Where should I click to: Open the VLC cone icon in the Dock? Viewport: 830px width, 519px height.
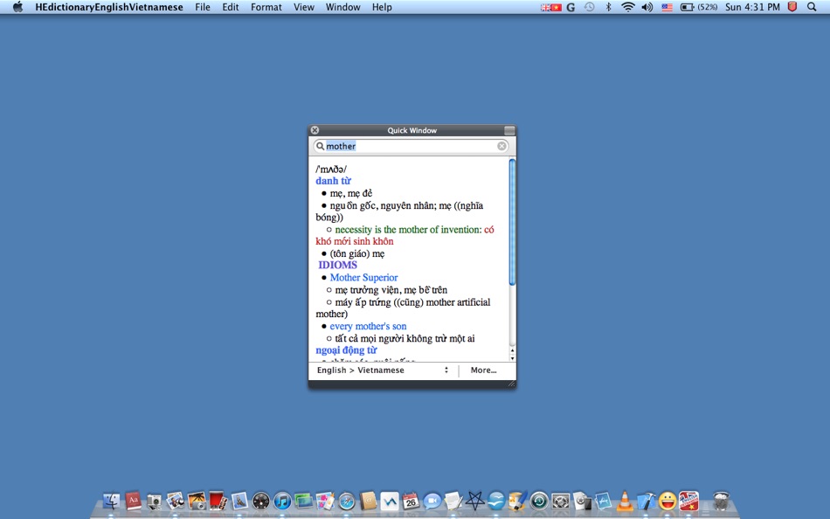[x=625, y=501]
